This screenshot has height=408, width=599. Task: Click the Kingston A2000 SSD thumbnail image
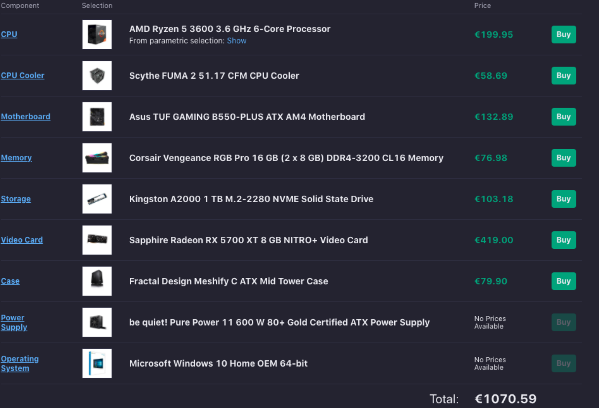(97, 199)
